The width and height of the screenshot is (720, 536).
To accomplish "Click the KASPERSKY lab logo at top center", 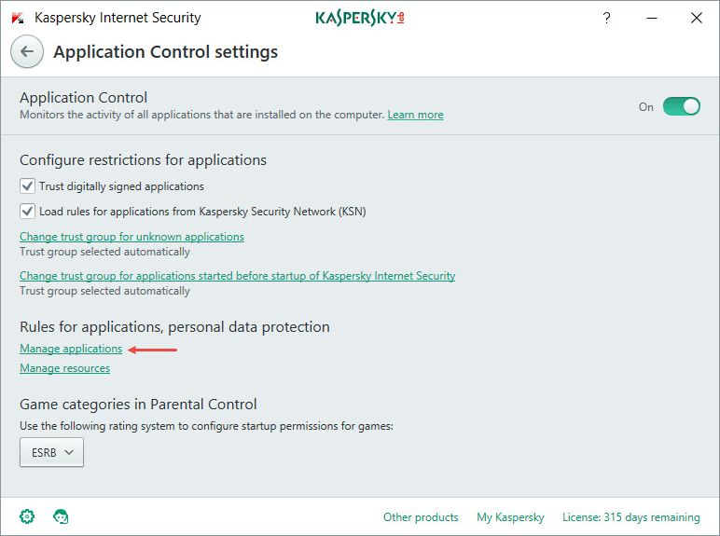I will click(x=360, y=18).
